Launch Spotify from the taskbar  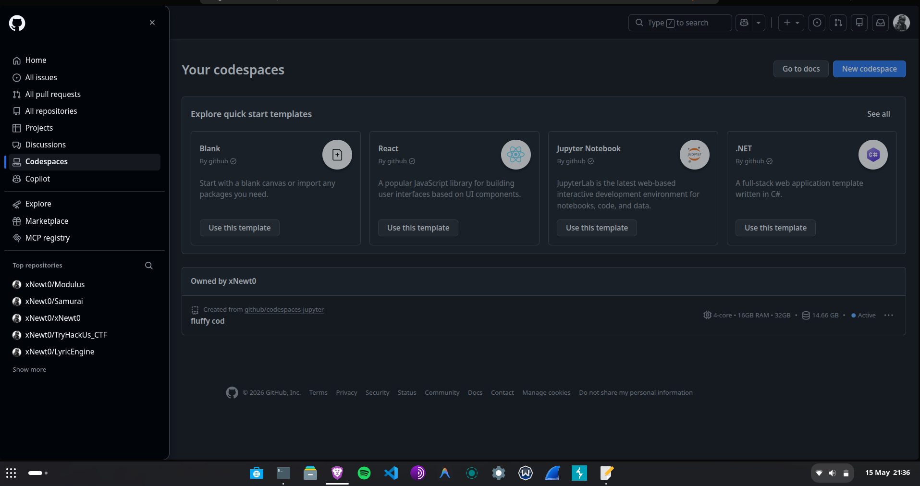[364, 473]
